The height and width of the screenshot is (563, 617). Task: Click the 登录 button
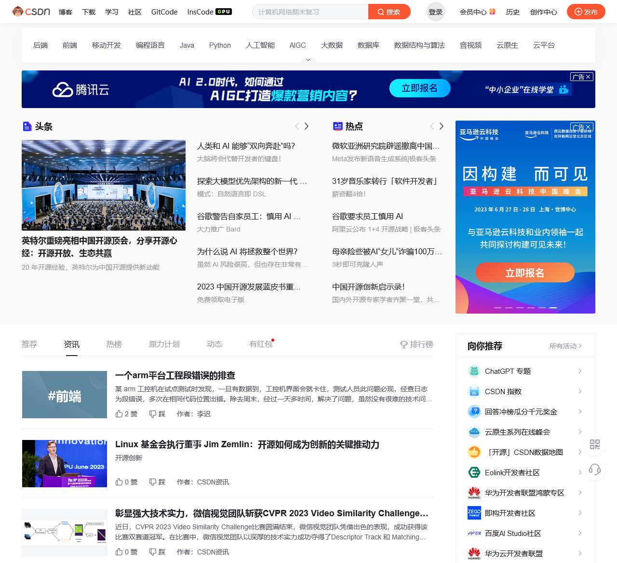coord(435,12)
